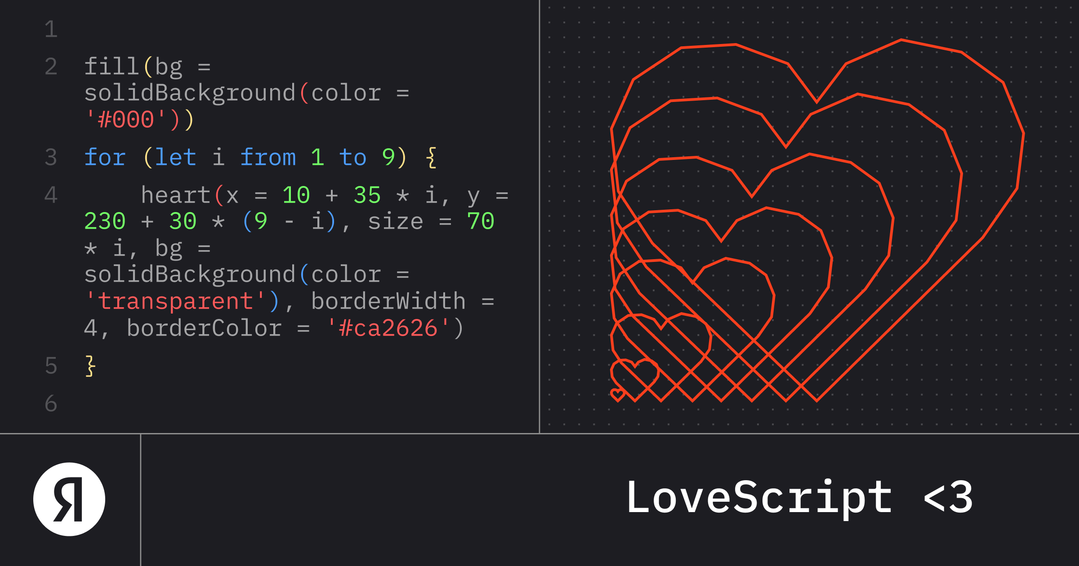Click the 'for' keyword on line 3
This screenshot has width=1079, height=566.
105,158
